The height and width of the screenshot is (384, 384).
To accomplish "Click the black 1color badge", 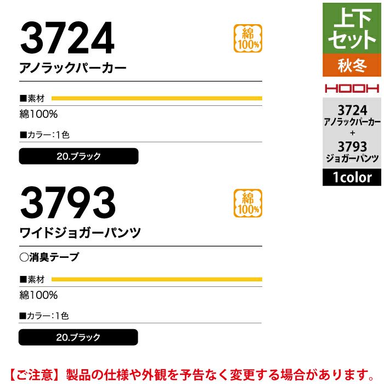I will [352, 177].
